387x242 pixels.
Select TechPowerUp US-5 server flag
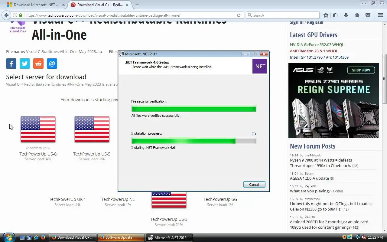[x=92, y=129]
